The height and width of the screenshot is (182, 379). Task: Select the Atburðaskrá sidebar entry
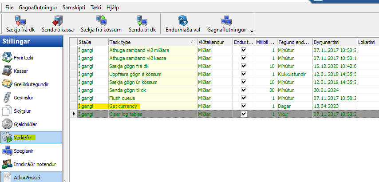[28, 177]
